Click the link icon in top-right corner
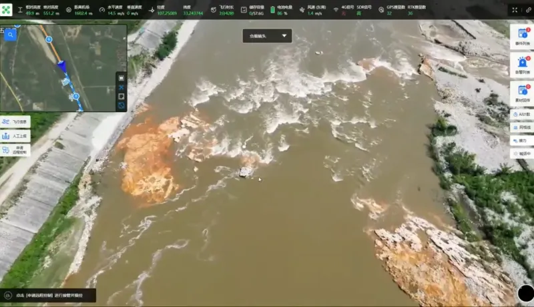 tap(528, 10)
